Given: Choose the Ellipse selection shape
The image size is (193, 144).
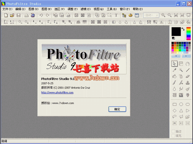Looking at the screenshot, I should 181,105.
